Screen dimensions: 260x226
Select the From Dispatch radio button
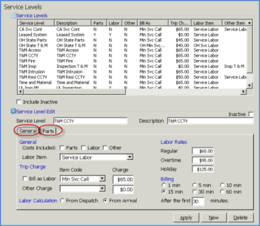pyautogui.click(x=62, y=200)
